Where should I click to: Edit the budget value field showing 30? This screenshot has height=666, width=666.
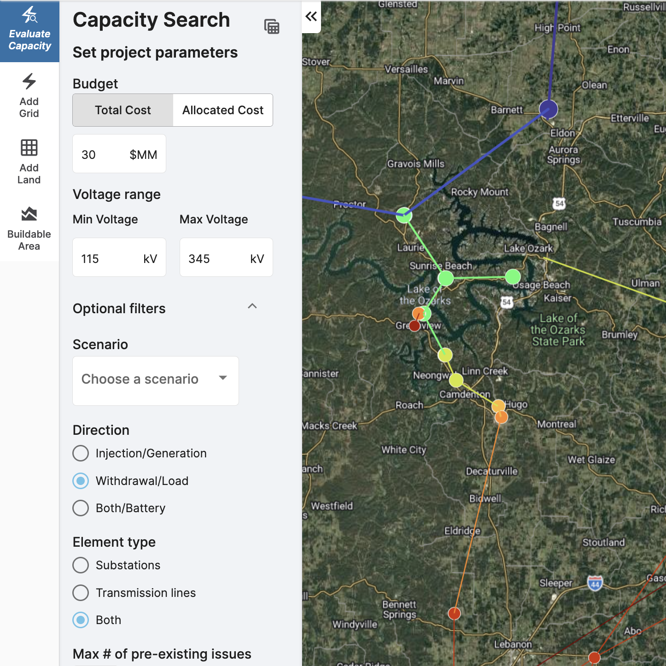[x=119, y=154]
